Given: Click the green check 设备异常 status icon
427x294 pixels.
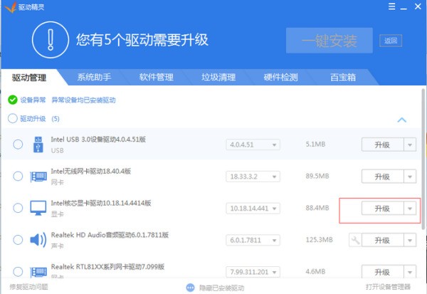Looking at the screenshot, I should 13,100.
